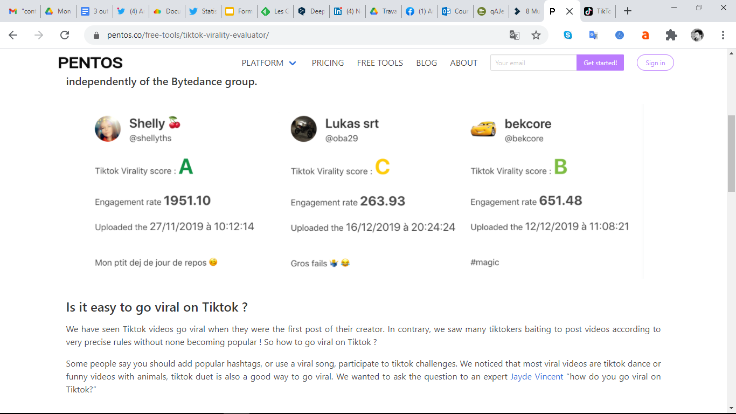Viewport: 736px width, 414px height.
Task: Open the translate page icon
Action: click(x=515, y=35)
